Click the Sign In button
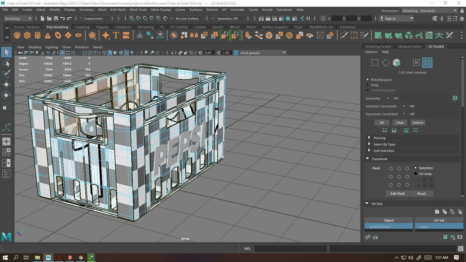This screenshot has width=466, height=262. [397, 18]
